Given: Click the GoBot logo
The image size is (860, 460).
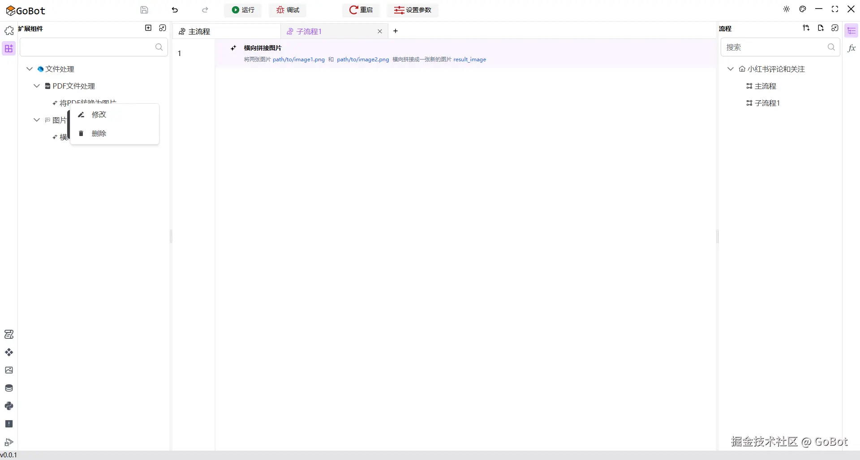Looking at the screenshot, I should pyautogui.click(x=26, y=11).
